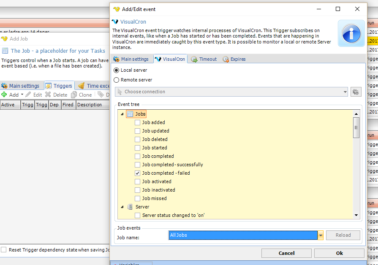Image resolution: width=378 pixels, height=265 pixels.
Task: Click the Edit trigger pencil icon
Action: [x=28, y=95]
